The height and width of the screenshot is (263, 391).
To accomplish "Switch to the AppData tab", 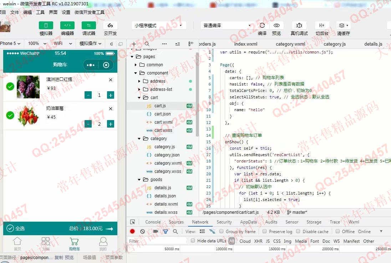I will tap(248, 222).
